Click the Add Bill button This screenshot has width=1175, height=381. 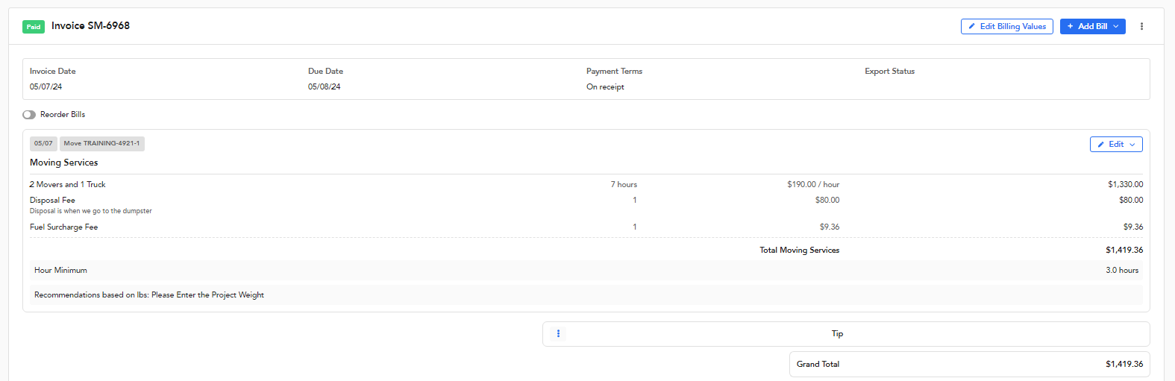point(1092,26)
